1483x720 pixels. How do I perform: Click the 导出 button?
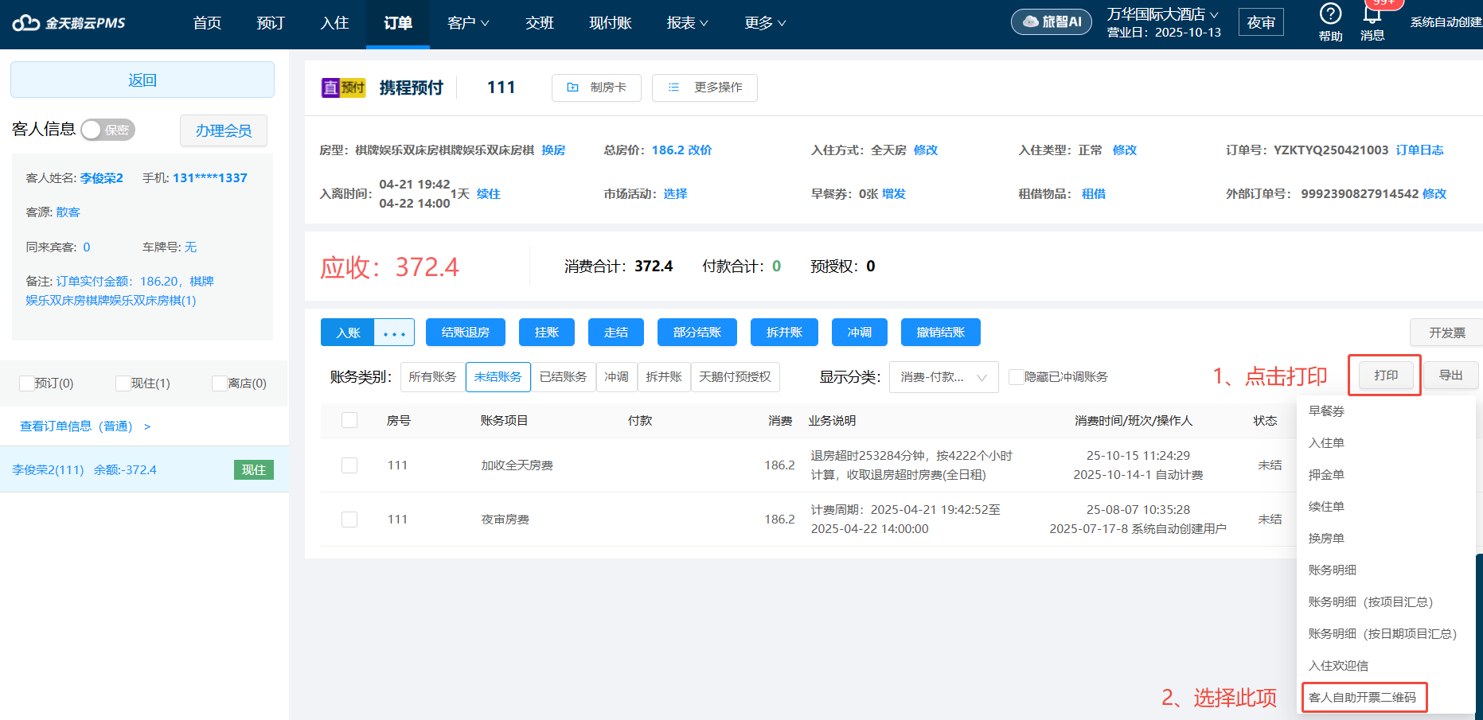point(1450,375)
